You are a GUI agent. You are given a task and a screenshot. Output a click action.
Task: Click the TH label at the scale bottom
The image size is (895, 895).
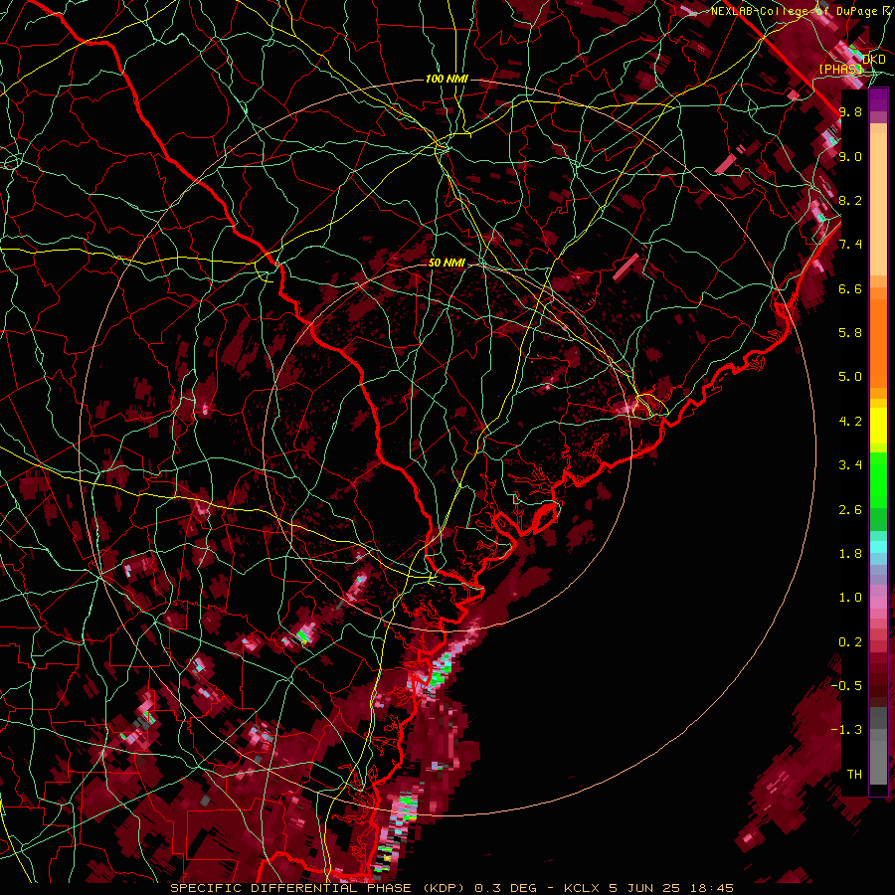coord(854,775)
